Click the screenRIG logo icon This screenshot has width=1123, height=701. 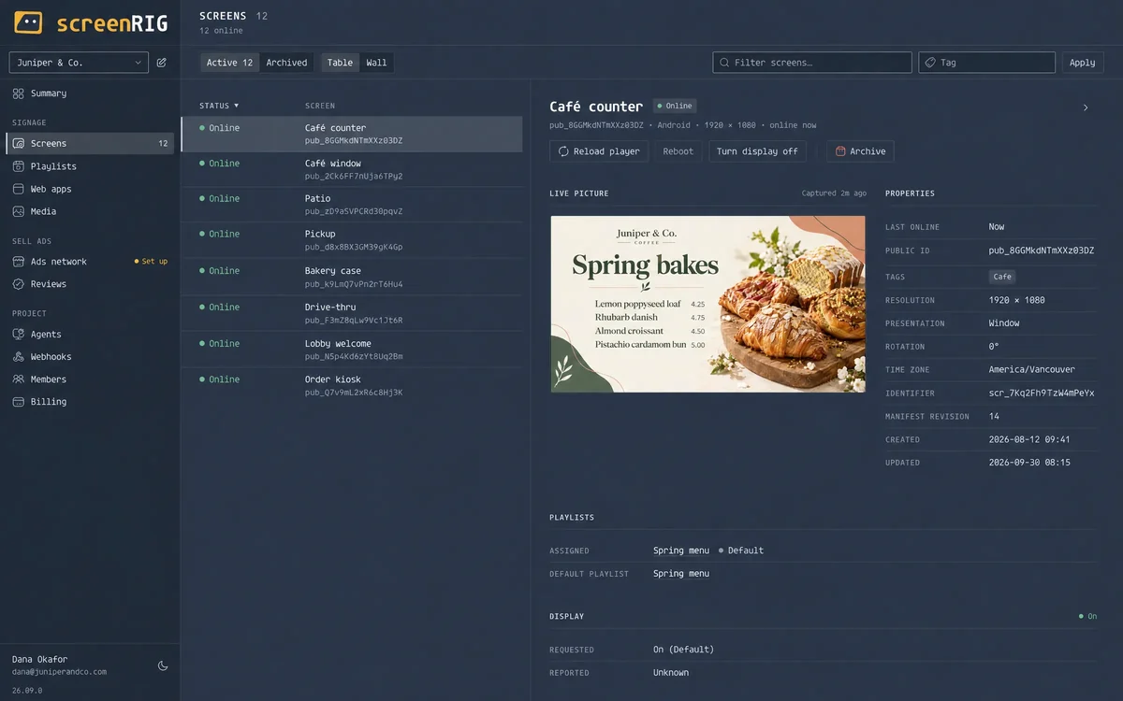[29, 22]
